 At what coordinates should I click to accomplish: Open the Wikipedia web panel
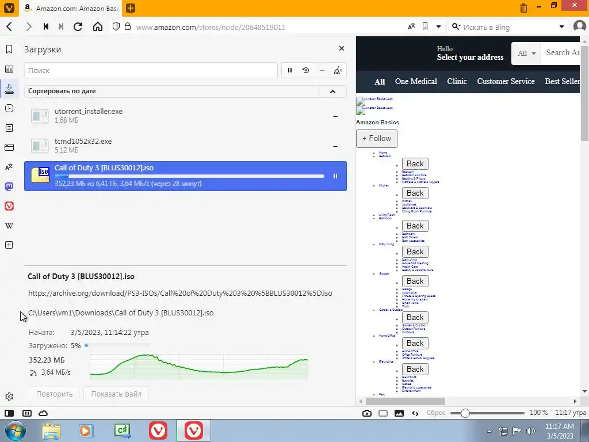pos(9,226)
